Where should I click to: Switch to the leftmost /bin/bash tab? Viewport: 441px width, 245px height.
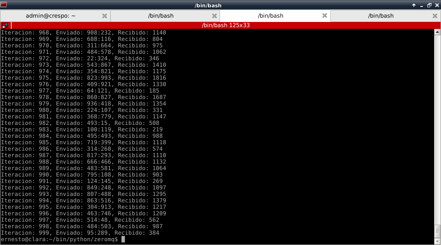pyautogui.click(x=161, y=16)
